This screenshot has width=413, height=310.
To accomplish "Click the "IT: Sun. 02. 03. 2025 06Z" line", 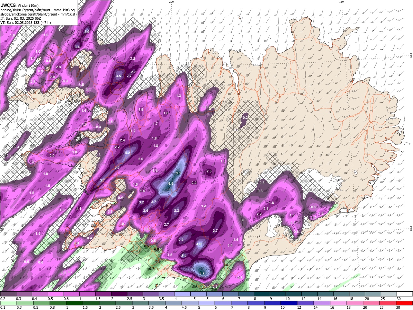I will pos(21,18).
